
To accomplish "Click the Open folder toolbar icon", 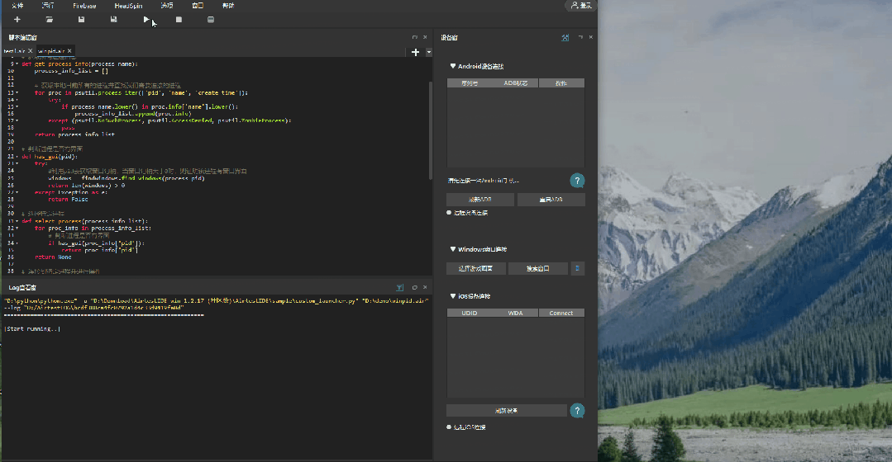I will 50,19.
